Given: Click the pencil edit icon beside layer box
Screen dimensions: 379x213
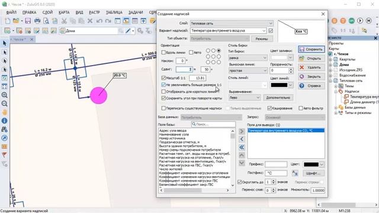Looking at the screenshot, I should point(128,31).
